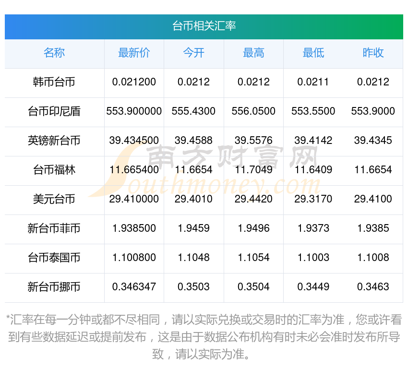Click latest price 553.900000 cell
Image resolution: width=408 pixels, height=369 pixels.
point(134,111)
